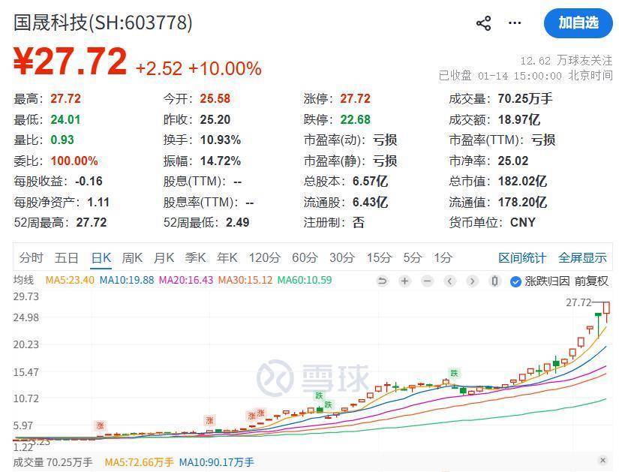Open the 区间统计 link

point(522,258)
